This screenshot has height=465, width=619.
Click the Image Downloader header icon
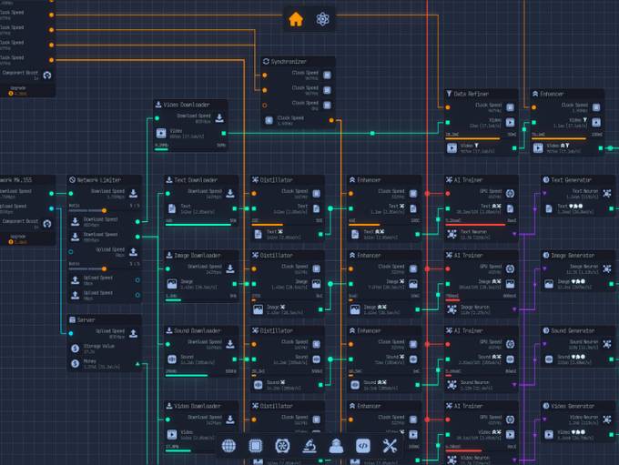tap(169, 256)
